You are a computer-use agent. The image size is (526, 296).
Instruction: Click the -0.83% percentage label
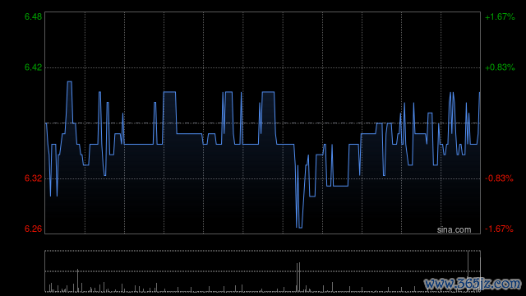pyautogui.click(x=499, y=178)
